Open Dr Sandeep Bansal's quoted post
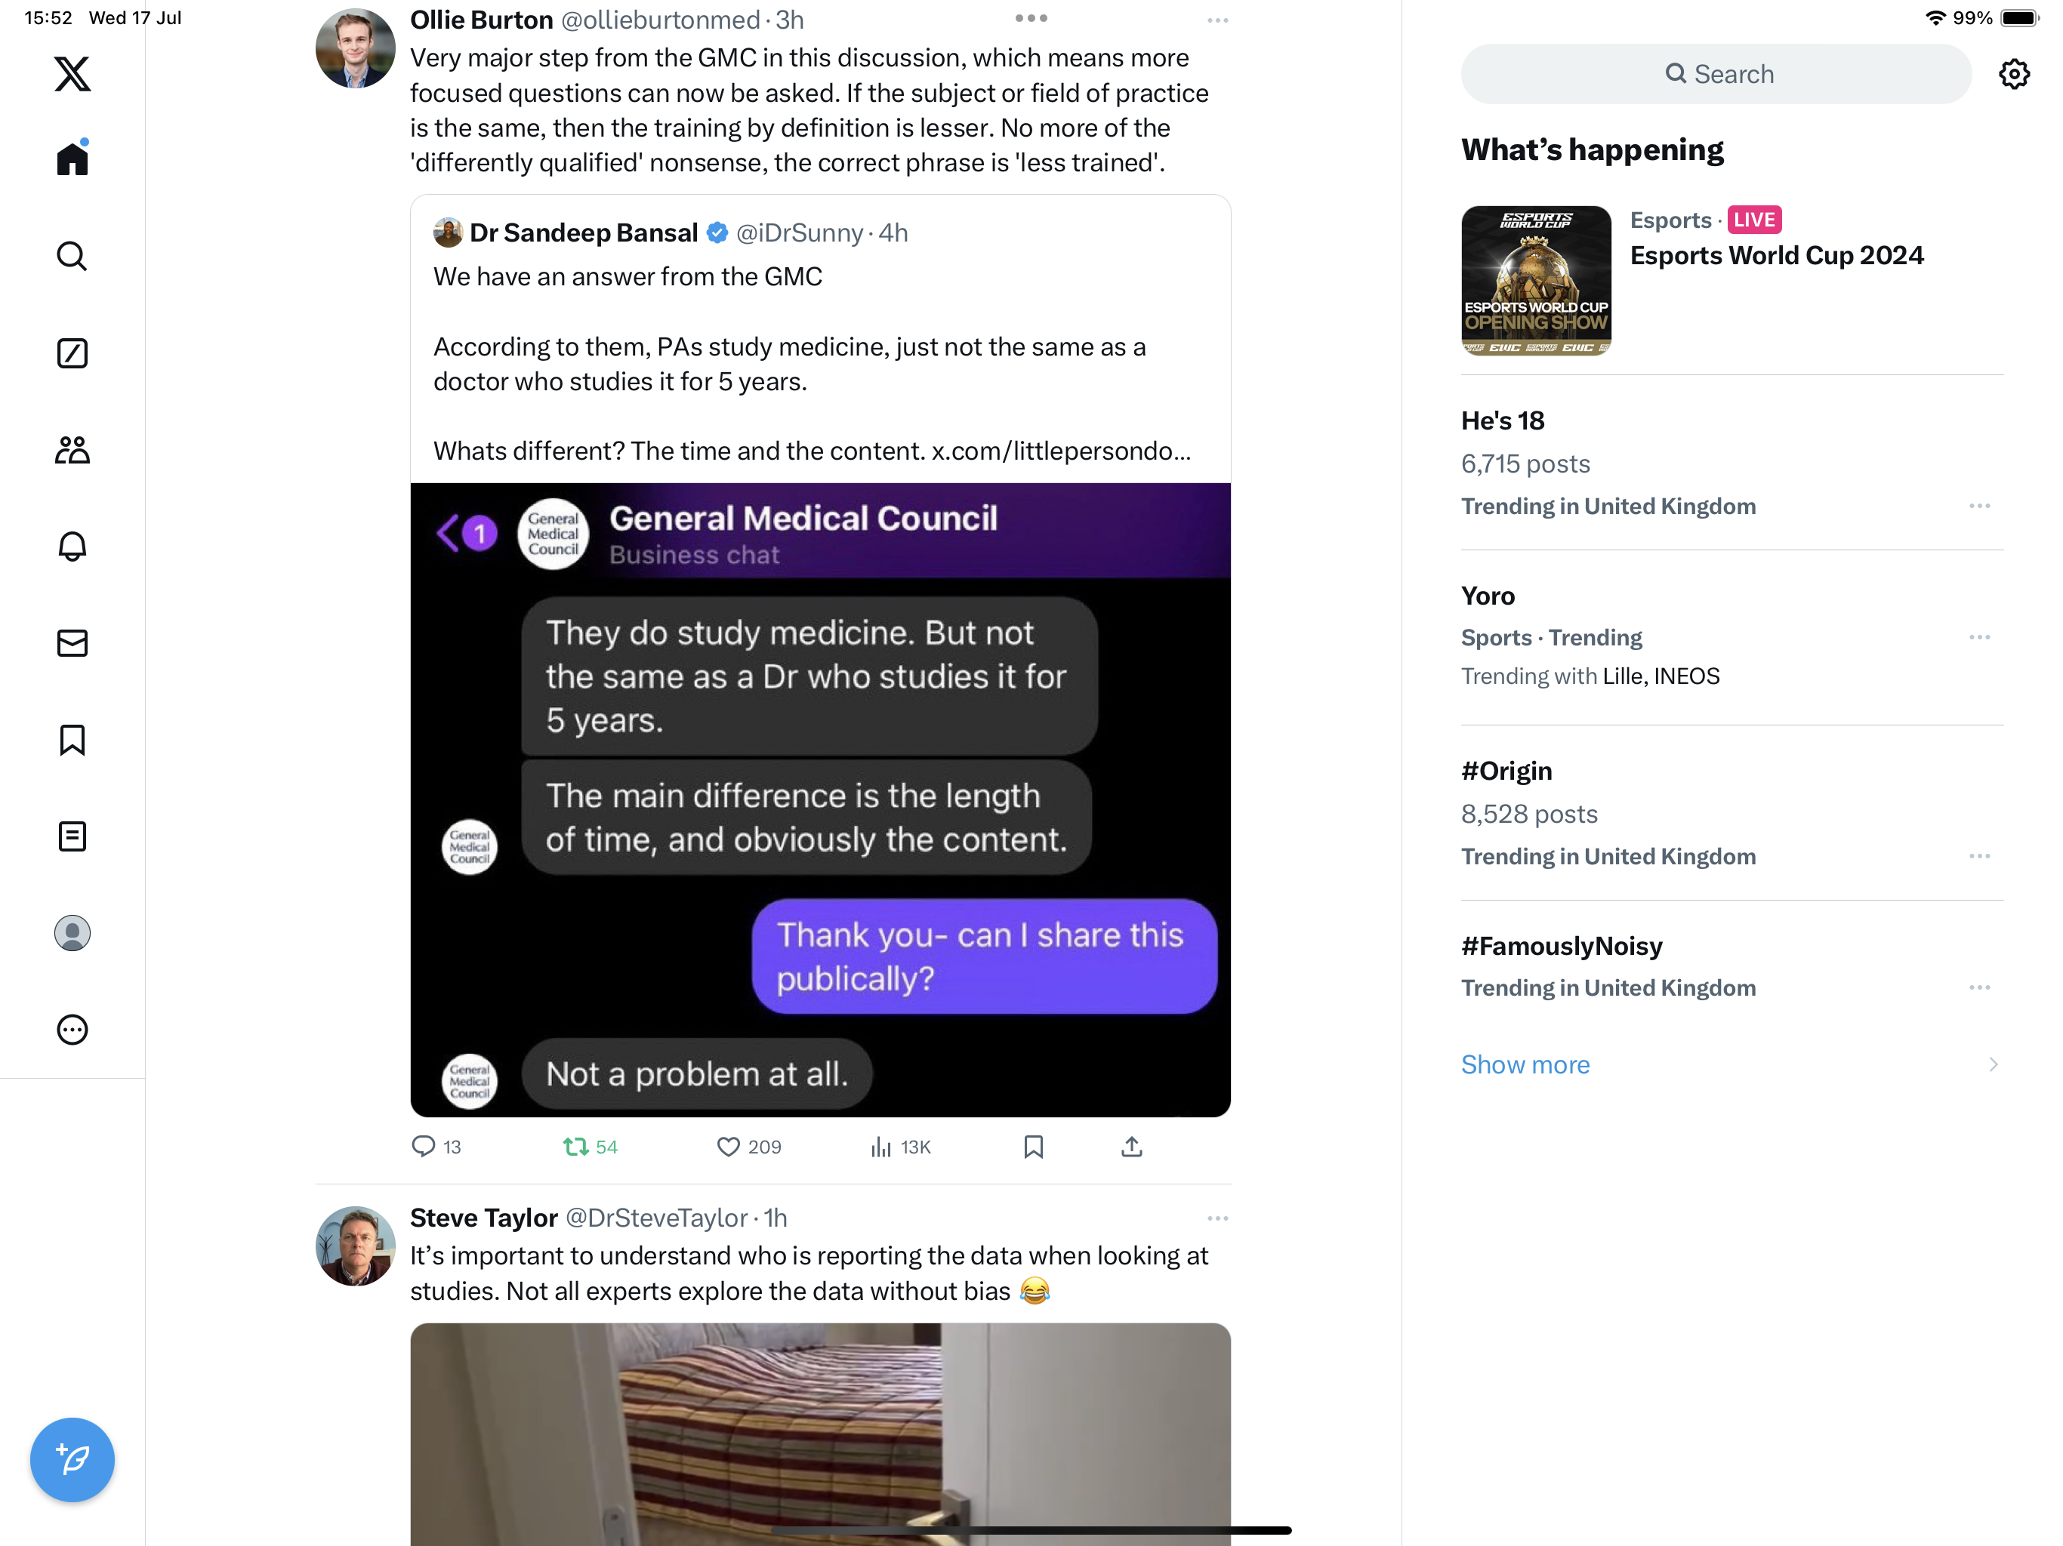The width and height of the screenshot is (2063, 1546). pyautogui.click(x=812, y=364)
